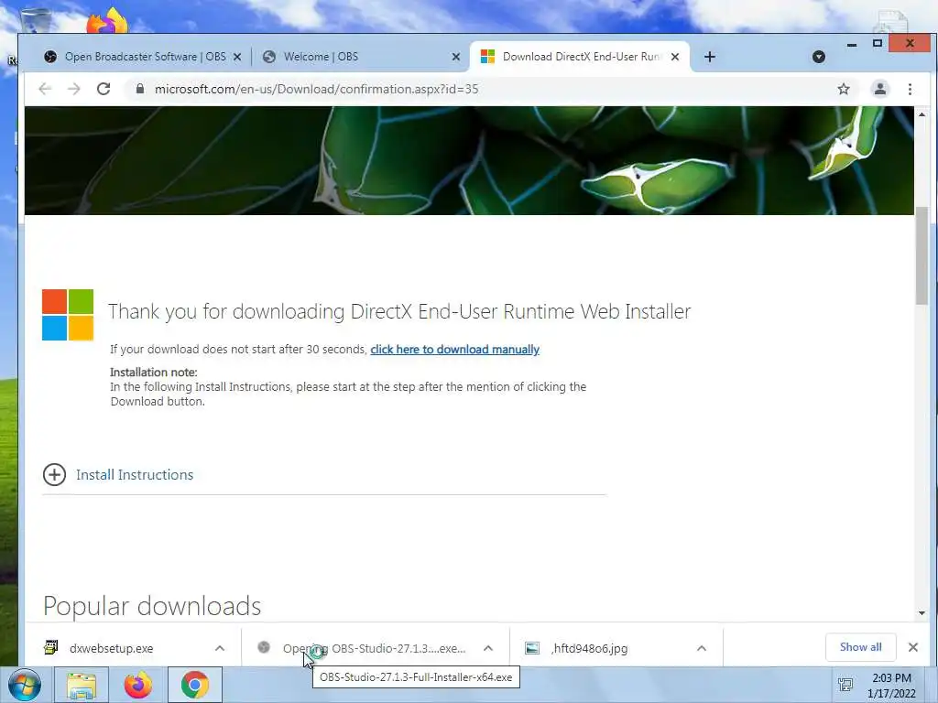Click the page scrollbar up arrow

pos(922,114)
